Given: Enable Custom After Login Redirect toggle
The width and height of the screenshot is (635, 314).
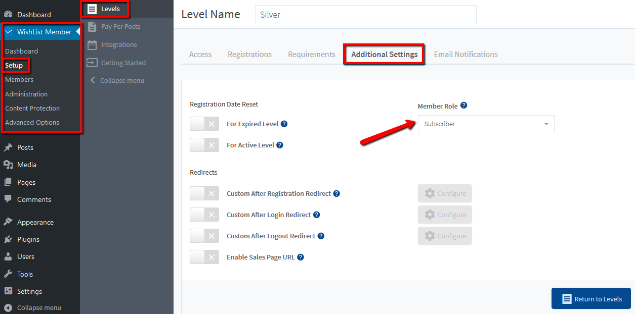Looking at the screenshot, I should (204, 215).
